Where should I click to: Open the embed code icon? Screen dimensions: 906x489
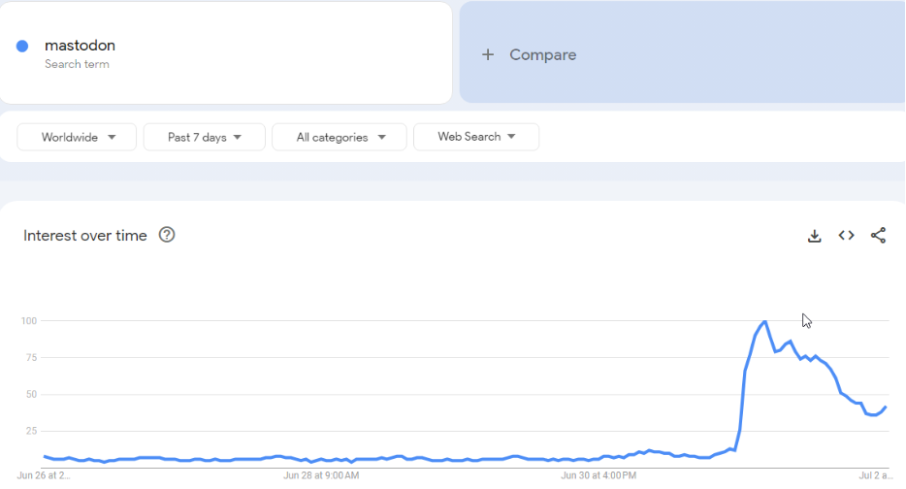(x=847, y=235)
